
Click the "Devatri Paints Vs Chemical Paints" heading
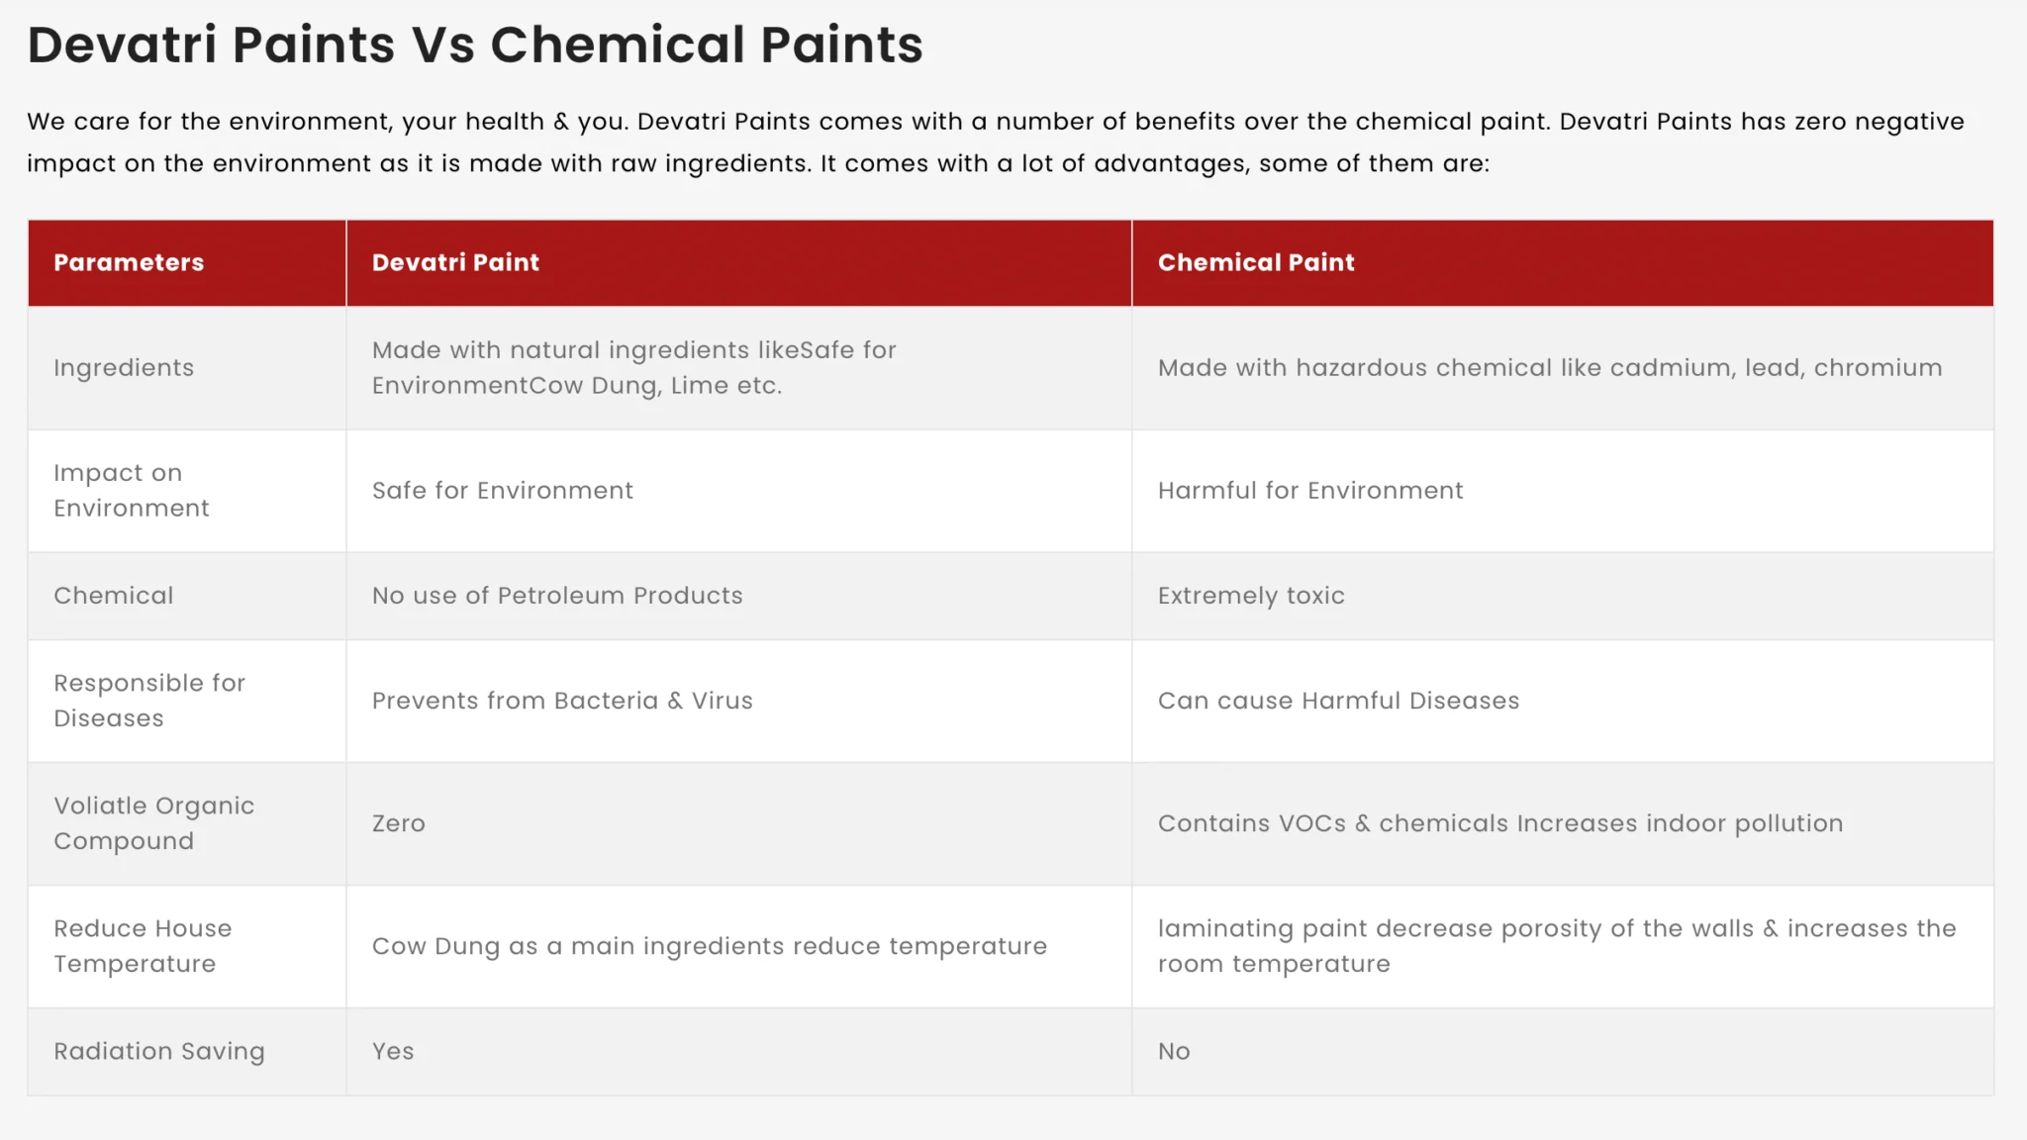(x=475, y=46)
